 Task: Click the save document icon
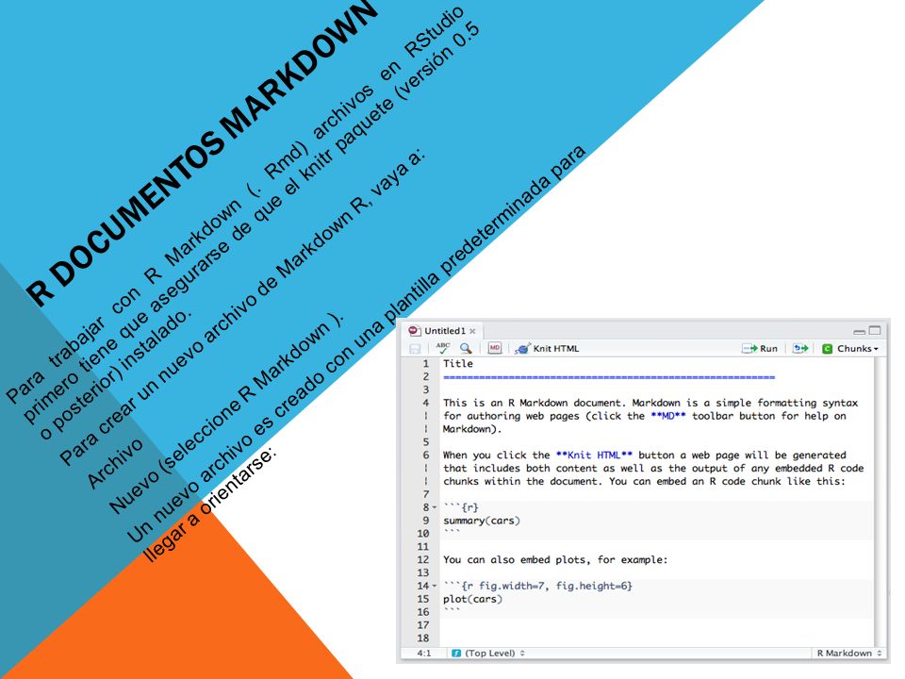(415, 349)
